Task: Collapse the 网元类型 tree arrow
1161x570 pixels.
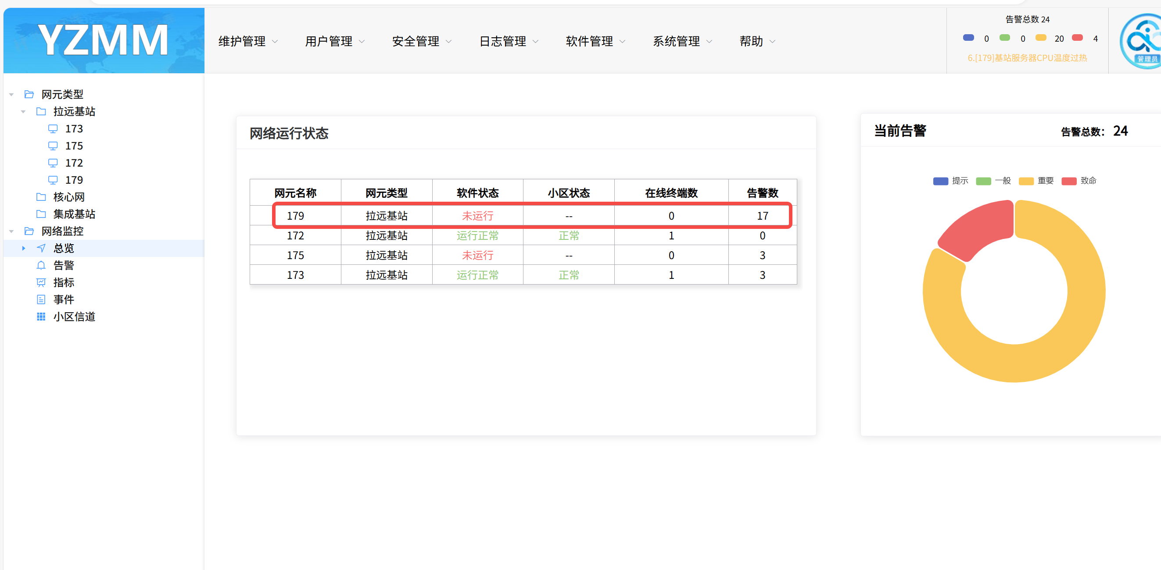Action: (x=12, y=95)
